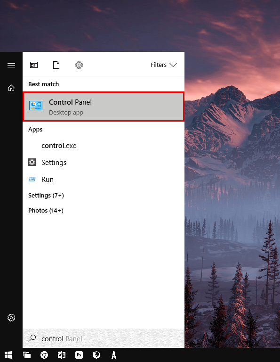Screen dimensions: 280x362
Task: Filter results by Apps icon
Action: tap(34, 65)
